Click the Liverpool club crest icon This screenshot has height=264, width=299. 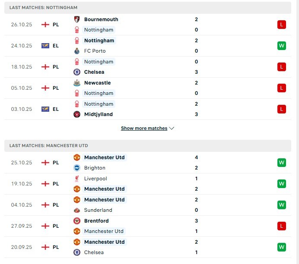point(77,179)
